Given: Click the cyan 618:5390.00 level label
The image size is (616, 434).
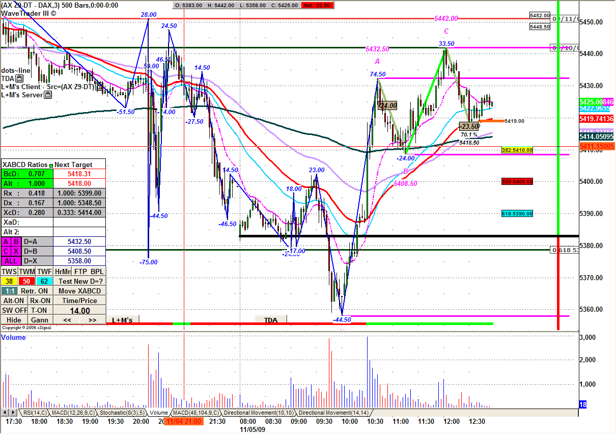Looking at the screenshot, I should pos(517,214).
